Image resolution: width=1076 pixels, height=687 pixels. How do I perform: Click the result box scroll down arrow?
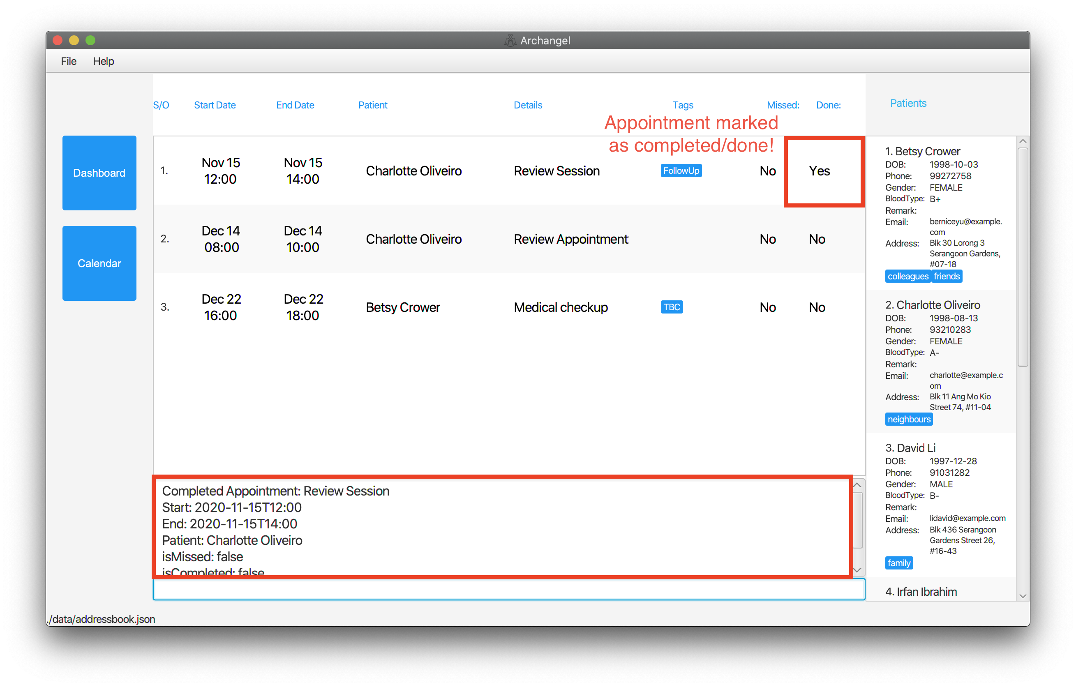857,570
